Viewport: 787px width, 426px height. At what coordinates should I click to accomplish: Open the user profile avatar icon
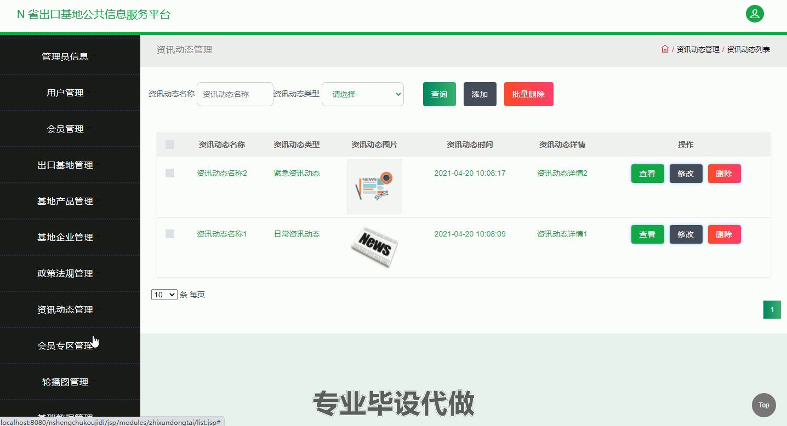[x=755, y=14]
